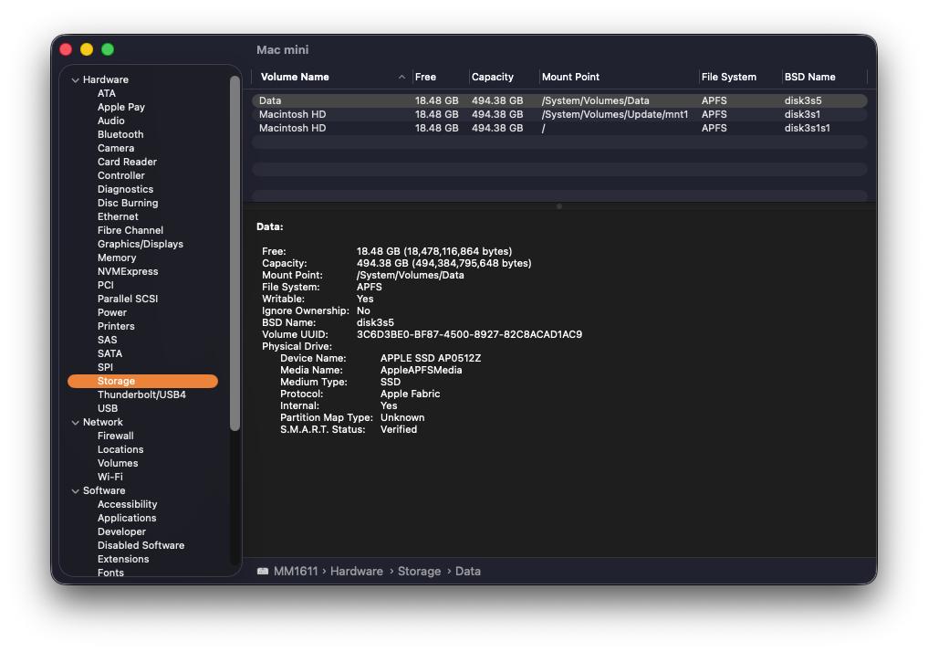
Task: Collapse the Hardware section
Action: point(76,80)
